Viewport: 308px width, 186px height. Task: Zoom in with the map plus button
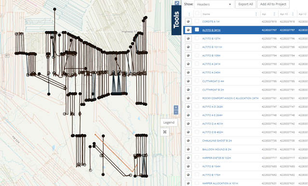pyautogui.click(x=176, y=108)
